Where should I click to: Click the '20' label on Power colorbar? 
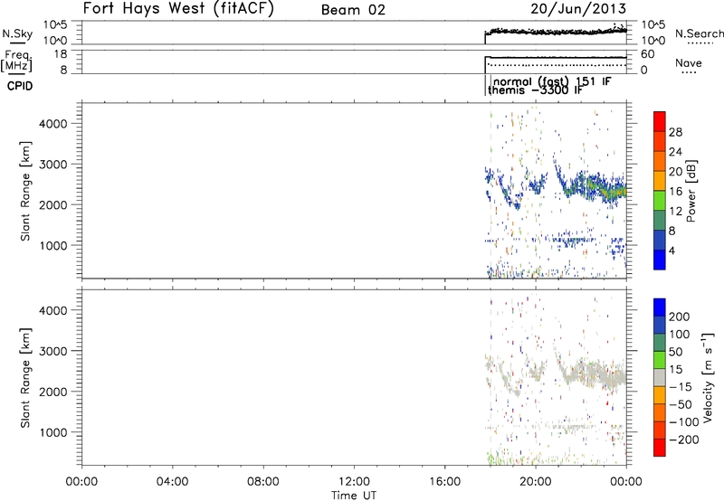coord(675,172)
